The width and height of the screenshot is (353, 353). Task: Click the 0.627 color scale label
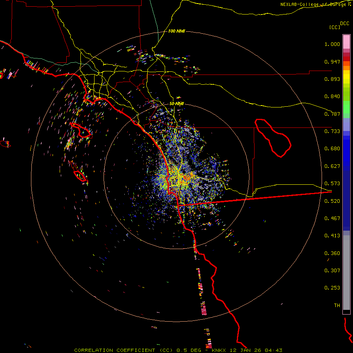tap(332, 166)
